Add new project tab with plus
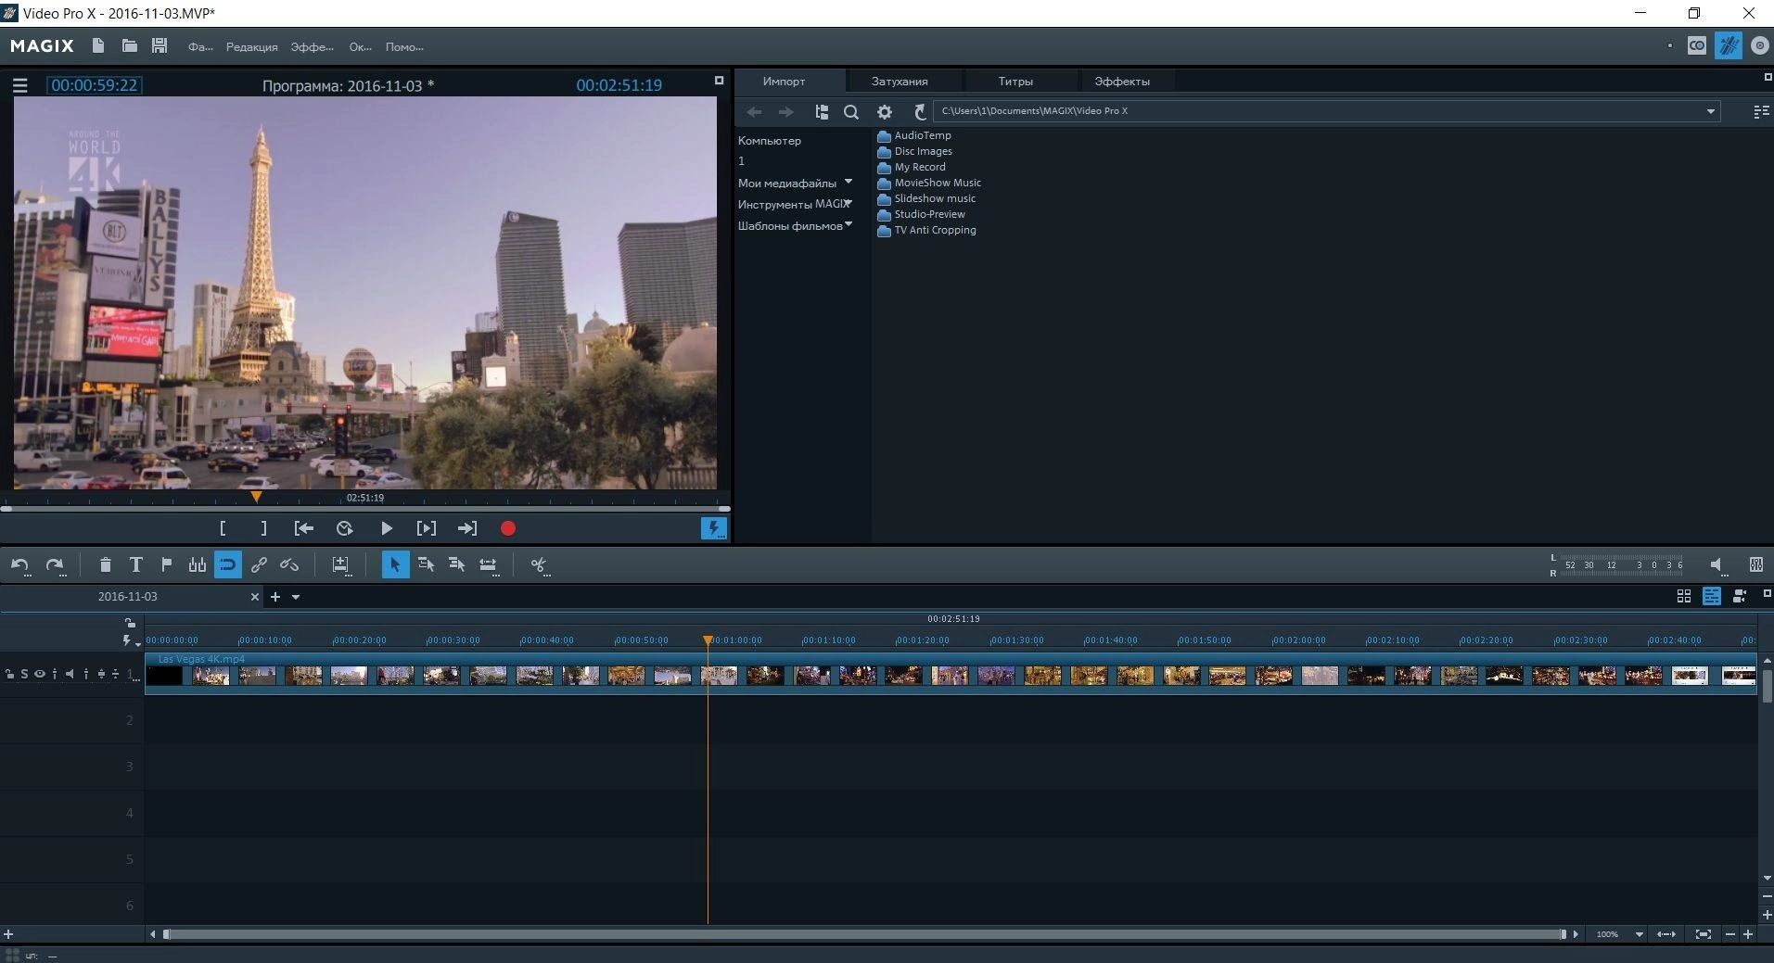 (274, 597)
